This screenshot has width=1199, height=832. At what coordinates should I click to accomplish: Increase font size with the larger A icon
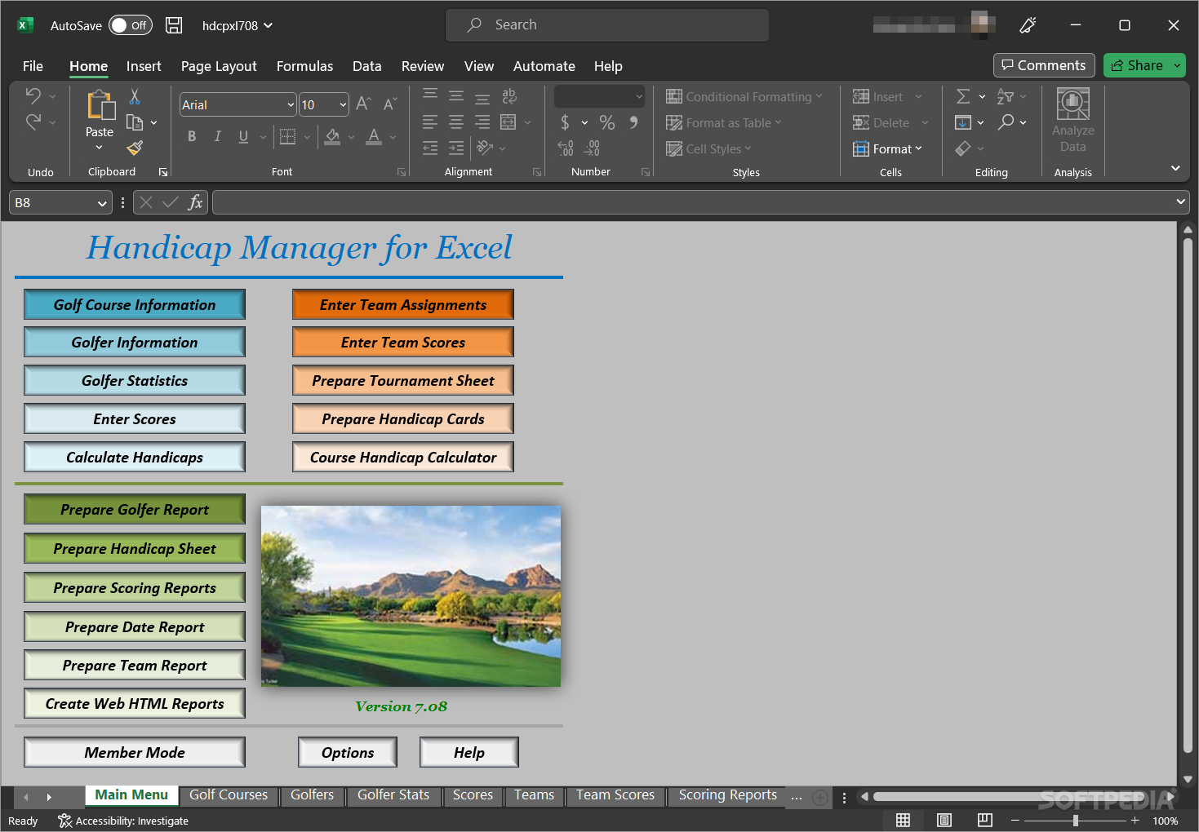coord(364,104)
